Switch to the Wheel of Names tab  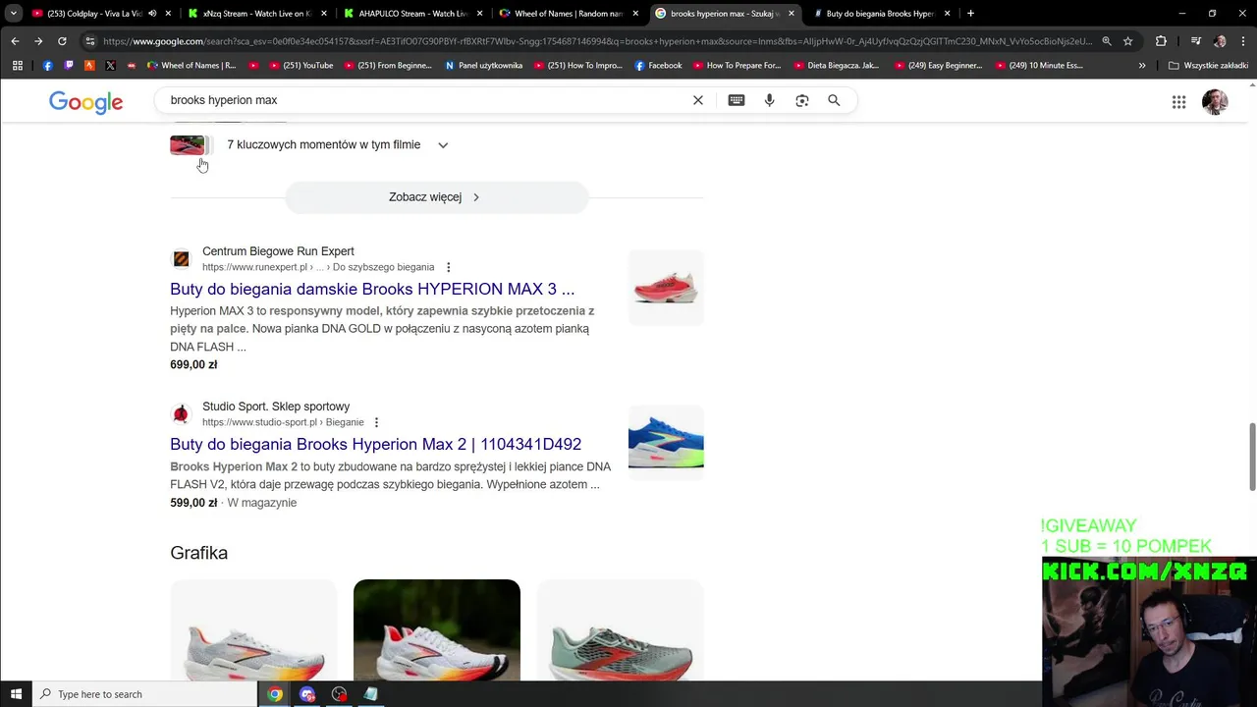570,14
